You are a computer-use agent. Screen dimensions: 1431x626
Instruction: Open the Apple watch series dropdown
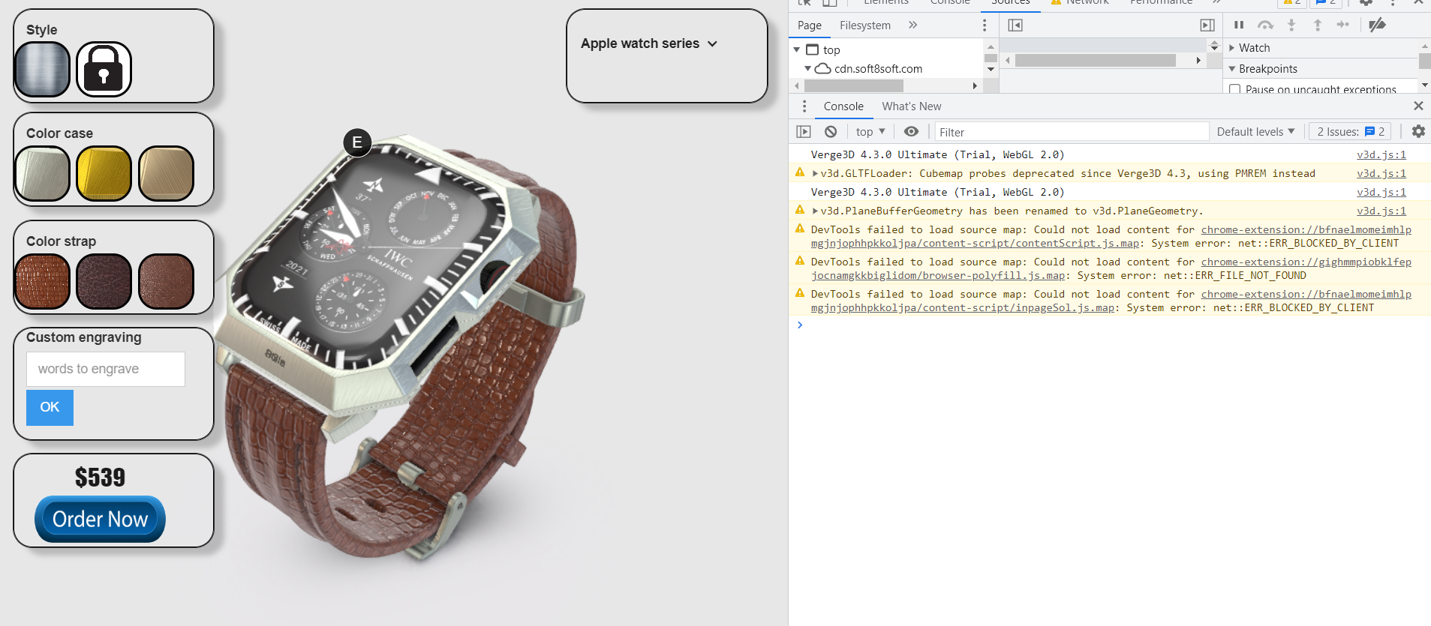click(x=649, y=43)
